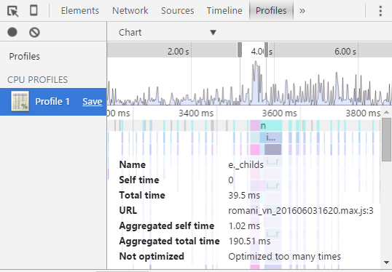
Task: Click the CPU PROFILES section label
Action: [37, 79]
